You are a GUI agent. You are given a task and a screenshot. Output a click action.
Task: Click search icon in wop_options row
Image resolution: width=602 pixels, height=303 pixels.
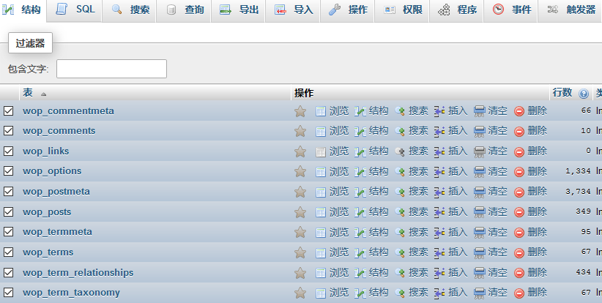click(x=400, y=171)
